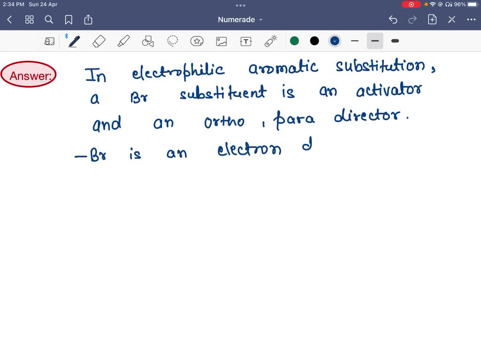Select the Pen tool

(73, 41)
